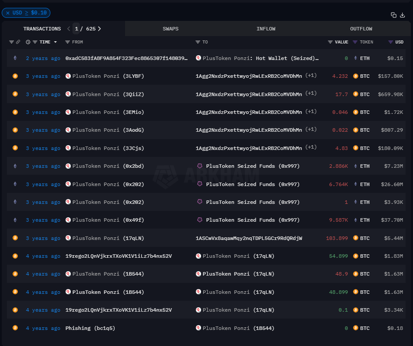This screenshot has width=413, height=346.
Task: Open PlusToken Seized Funds in $7.23M row
Action: 253,166
